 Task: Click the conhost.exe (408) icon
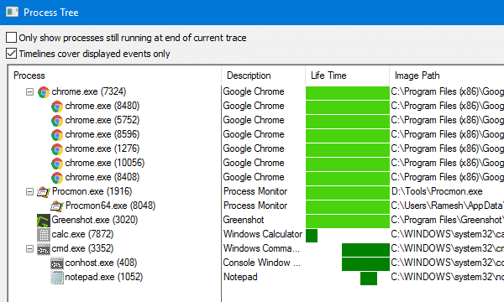[57, 263]
